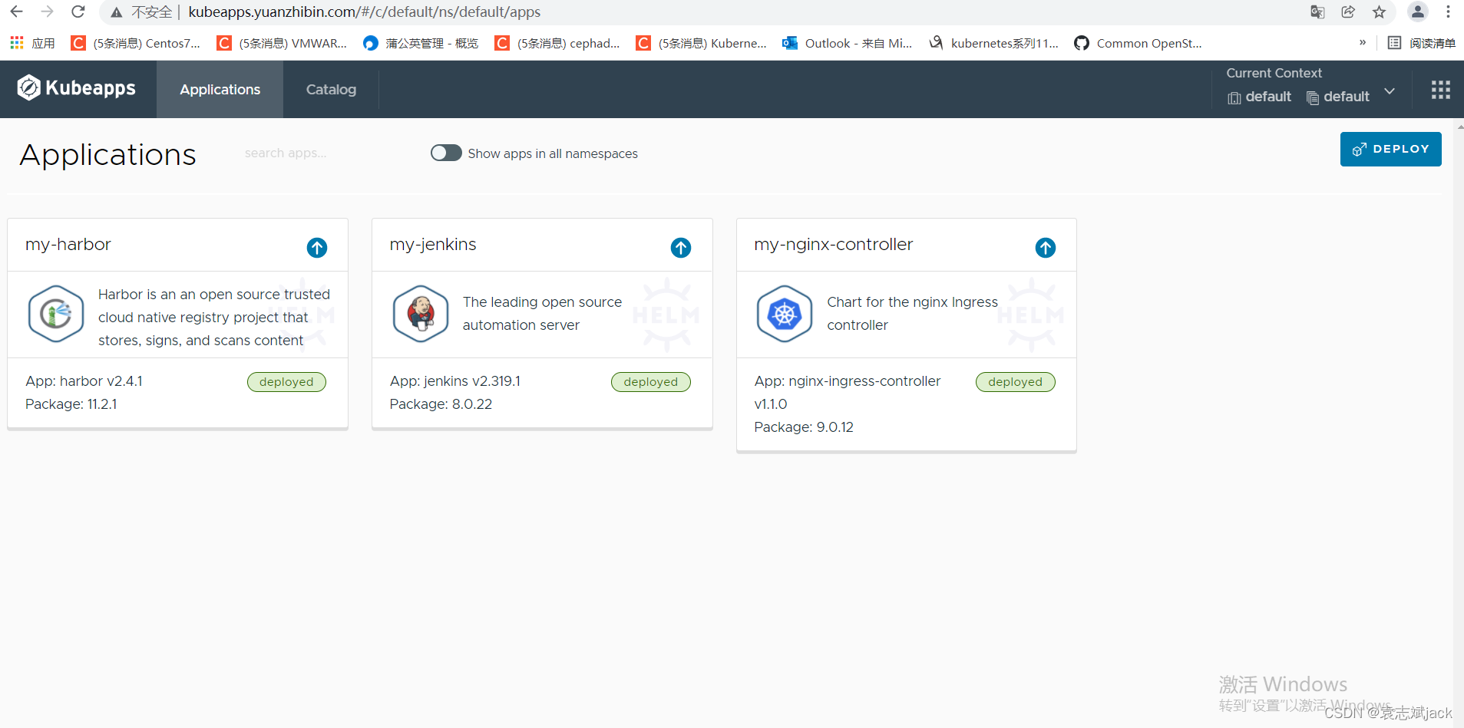This screenshot has height=728, width=1464.
Task: Switch to the Applications tab
Action: pos(220,90)
